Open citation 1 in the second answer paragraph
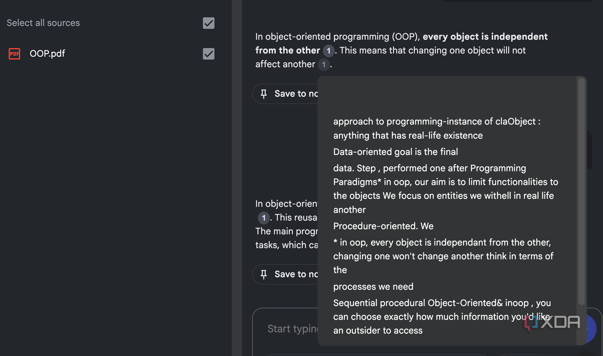 [263, 218]
